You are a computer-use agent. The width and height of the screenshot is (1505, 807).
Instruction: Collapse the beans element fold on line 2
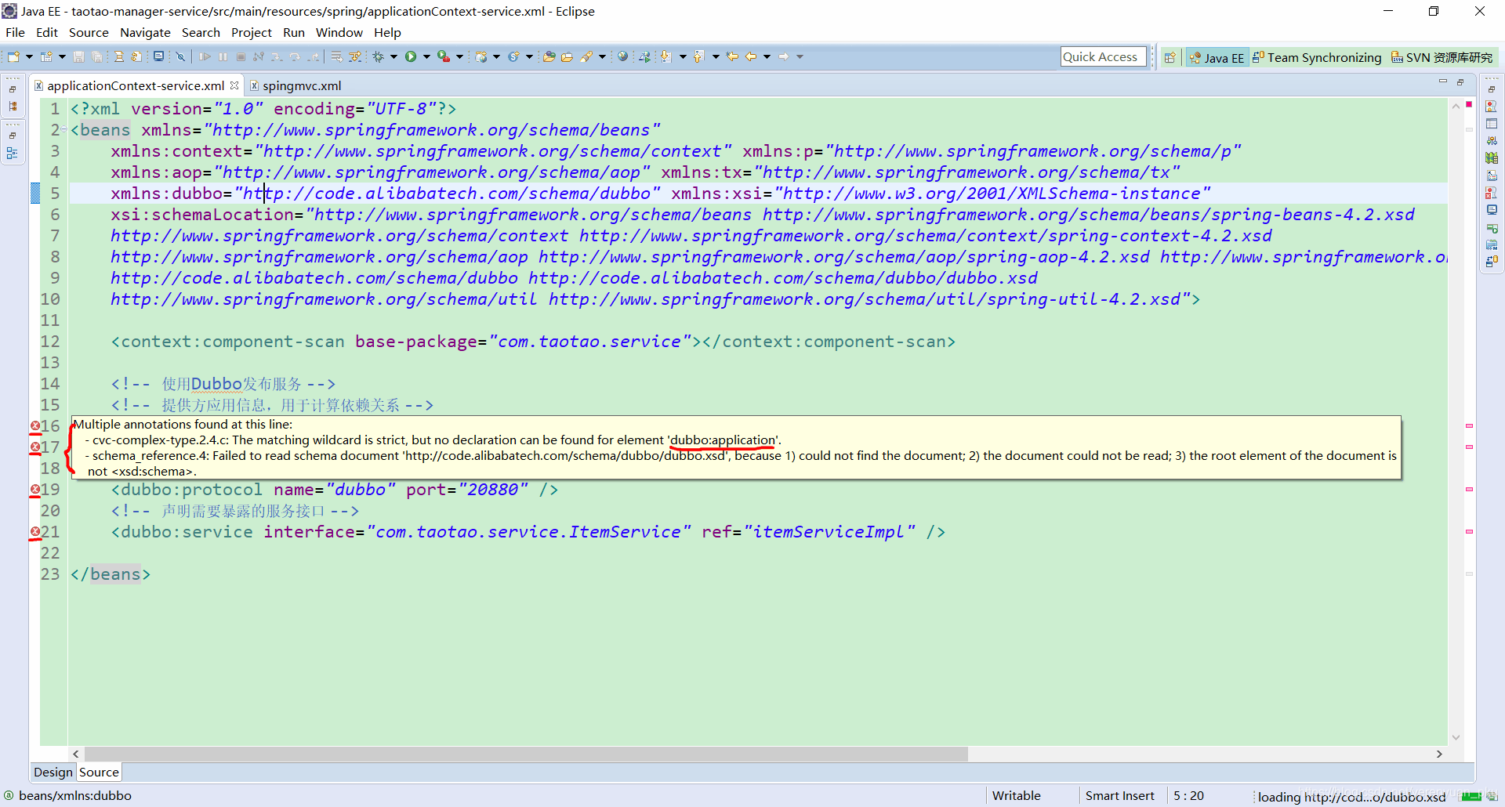[x=64, y=130]
